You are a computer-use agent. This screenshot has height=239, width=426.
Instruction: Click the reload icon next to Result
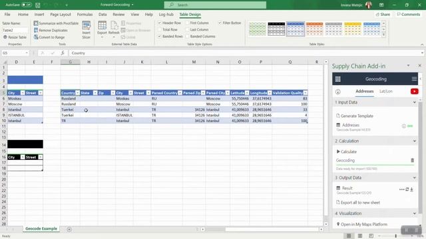[407, 189]
